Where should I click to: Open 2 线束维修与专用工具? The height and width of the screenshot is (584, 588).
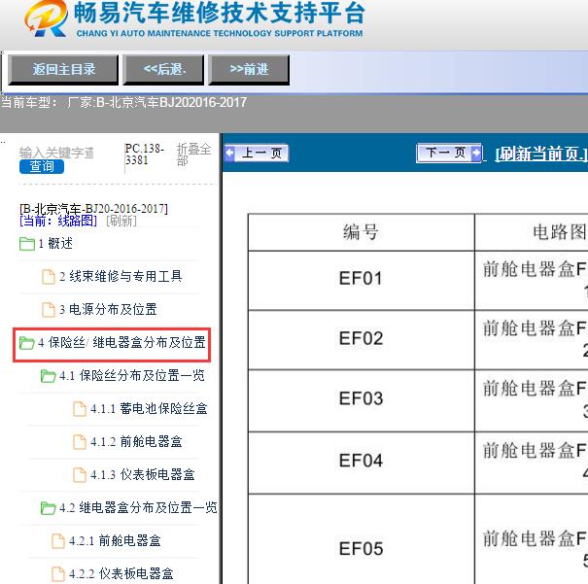click(x=121, y=277)
